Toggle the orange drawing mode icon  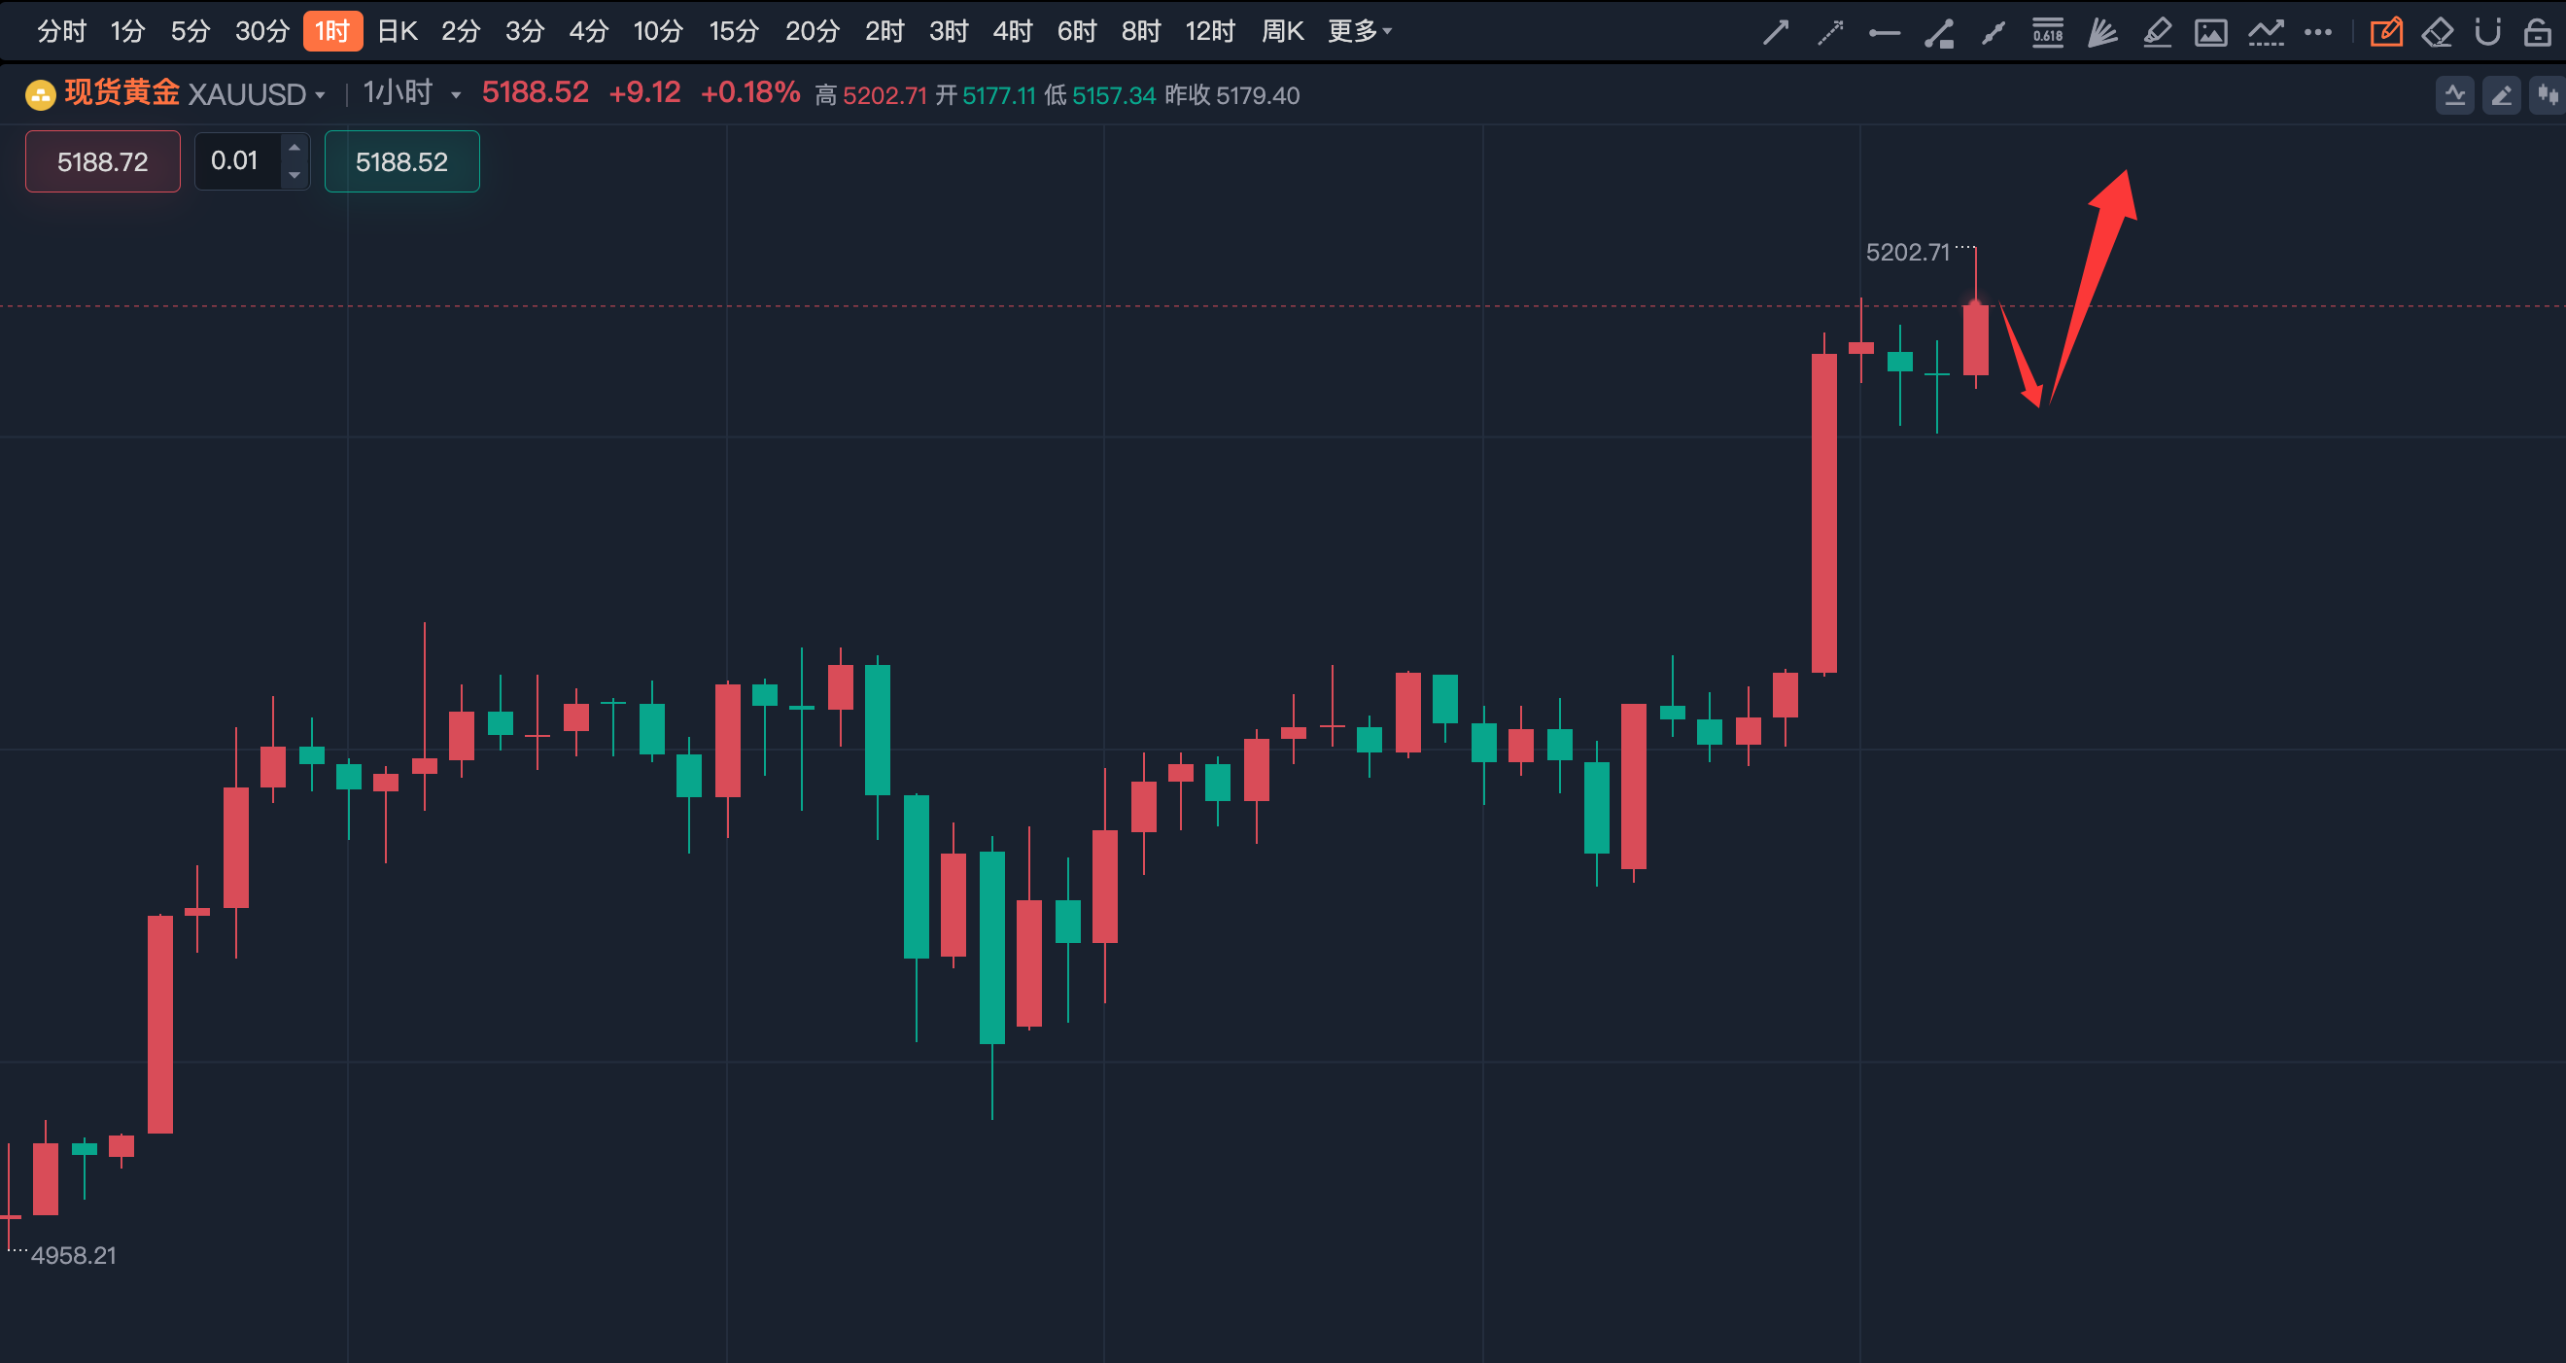2386,33
